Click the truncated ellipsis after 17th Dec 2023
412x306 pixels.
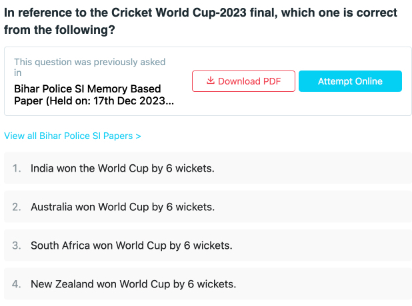pyautogui.click(x=170, y=101)
